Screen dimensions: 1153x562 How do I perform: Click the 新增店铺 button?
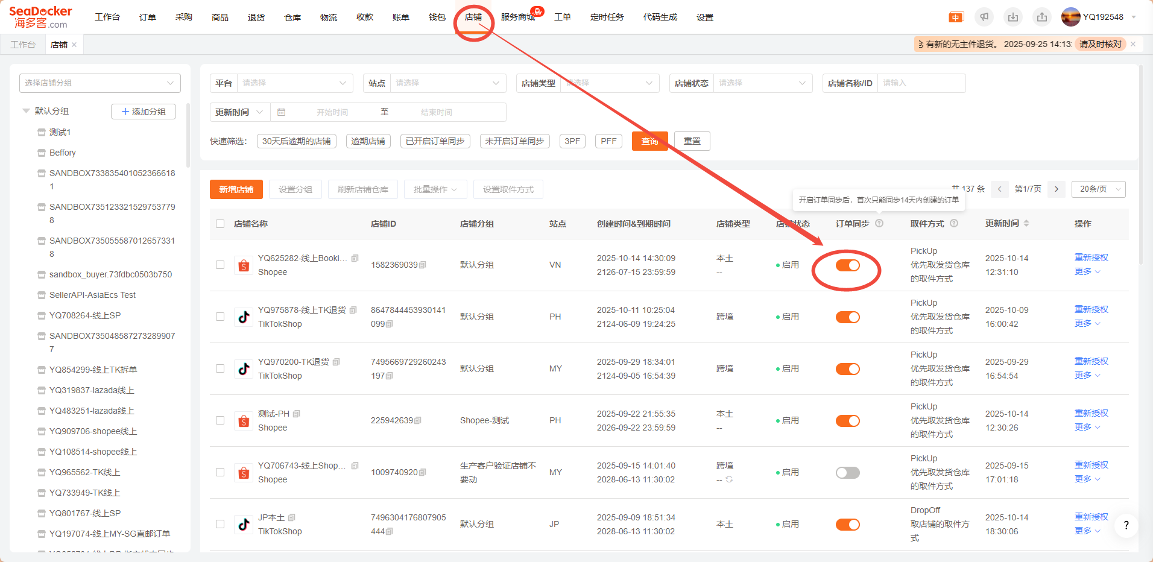pos(236,189)
